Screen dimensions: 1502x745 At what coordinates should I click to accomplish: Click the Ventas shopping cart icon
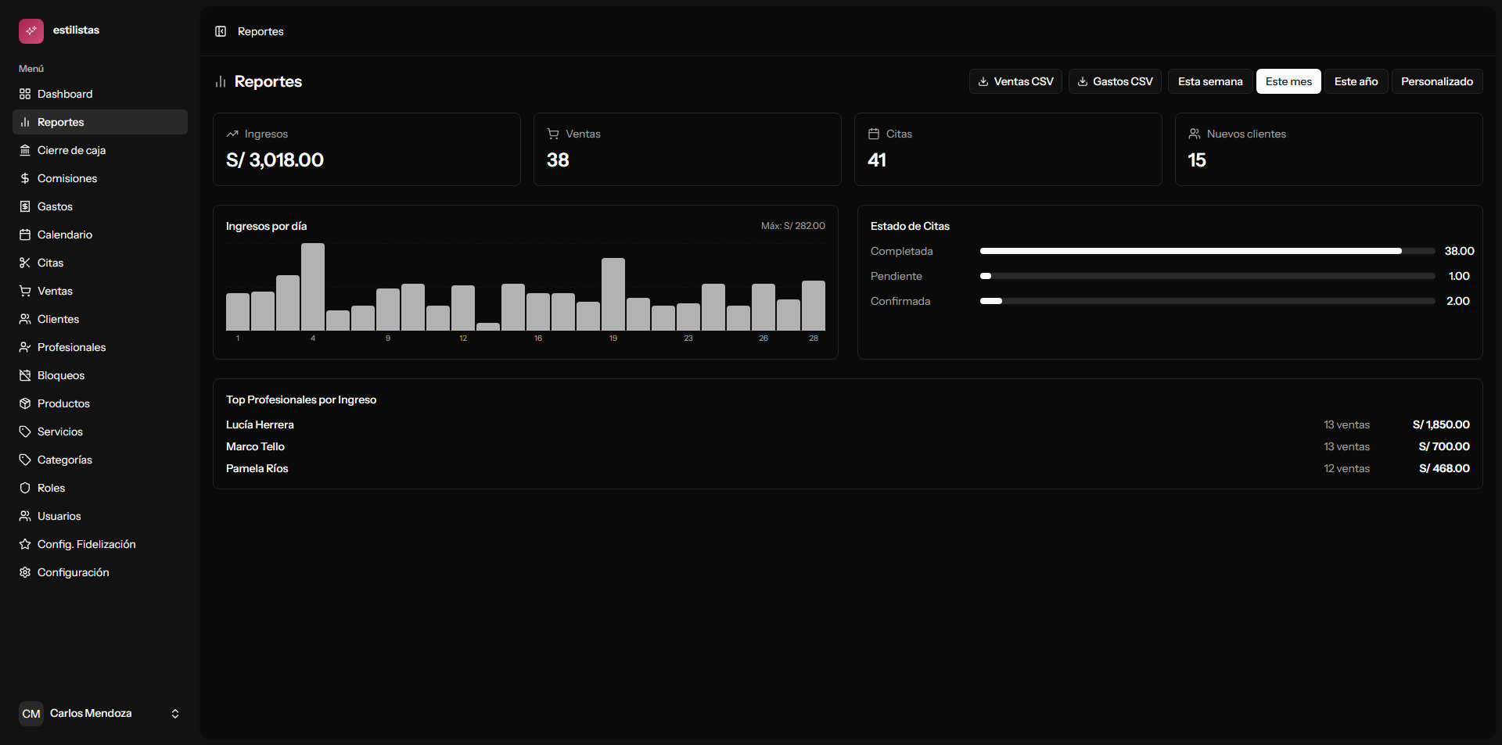coord(25,291)
